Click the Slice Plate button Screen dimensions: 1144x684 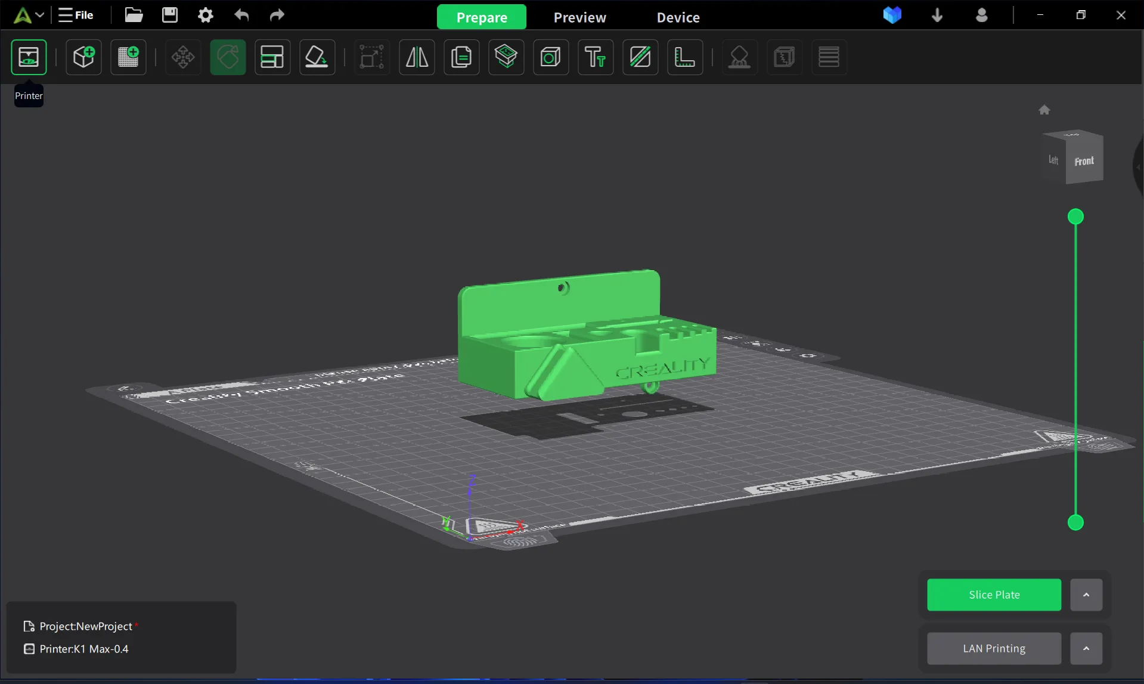994,595
